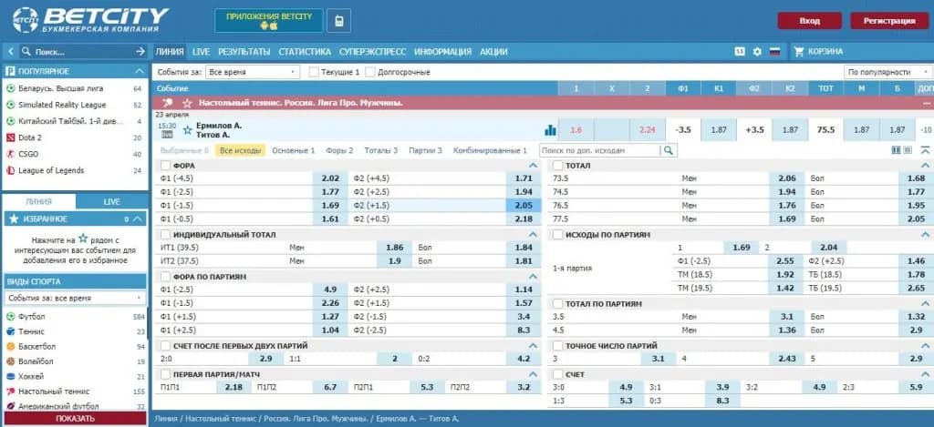
Task: Click the League of Legends icon
Action: pyautogui.click(x=10, y=170)
